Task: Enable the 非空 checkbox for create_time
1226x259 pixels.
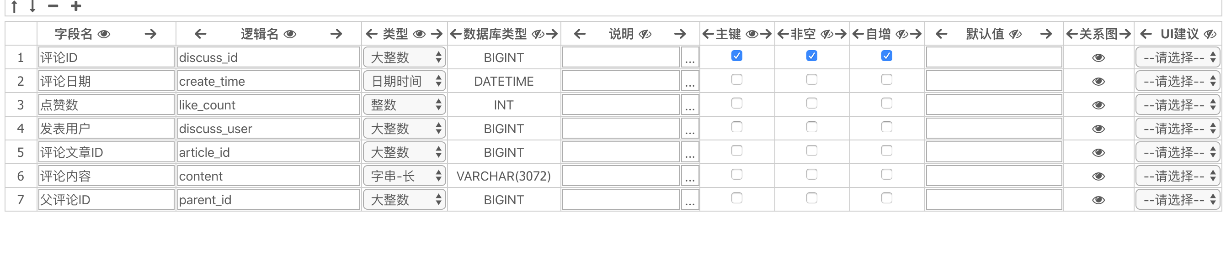Action: tap(812, 80)
